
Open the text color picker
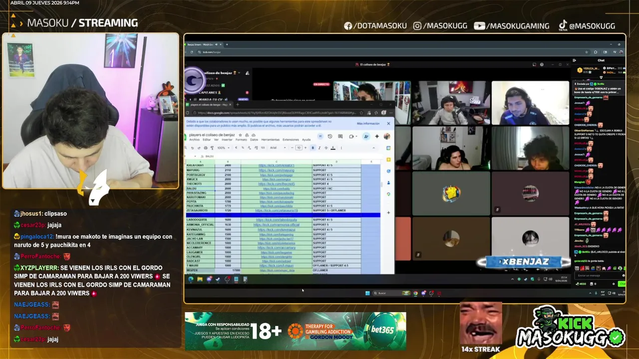click(333, 148)
